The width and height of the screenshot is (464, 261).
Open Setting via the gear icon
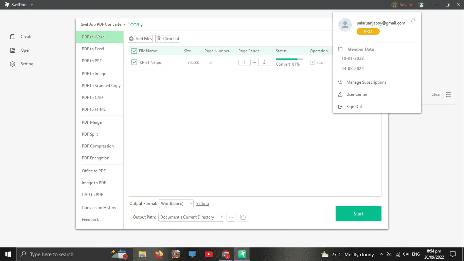pos(13,64)
